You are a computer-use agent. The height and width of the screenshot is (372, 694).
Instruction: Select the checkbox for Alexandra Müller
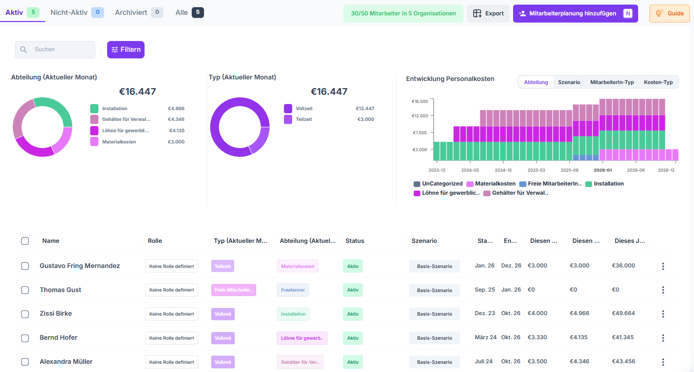(x=25, y=362)
